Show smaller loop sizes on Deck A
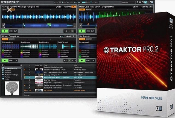Image resolution: width=175 pixels, height=118 pixels. tap(65, 31)
